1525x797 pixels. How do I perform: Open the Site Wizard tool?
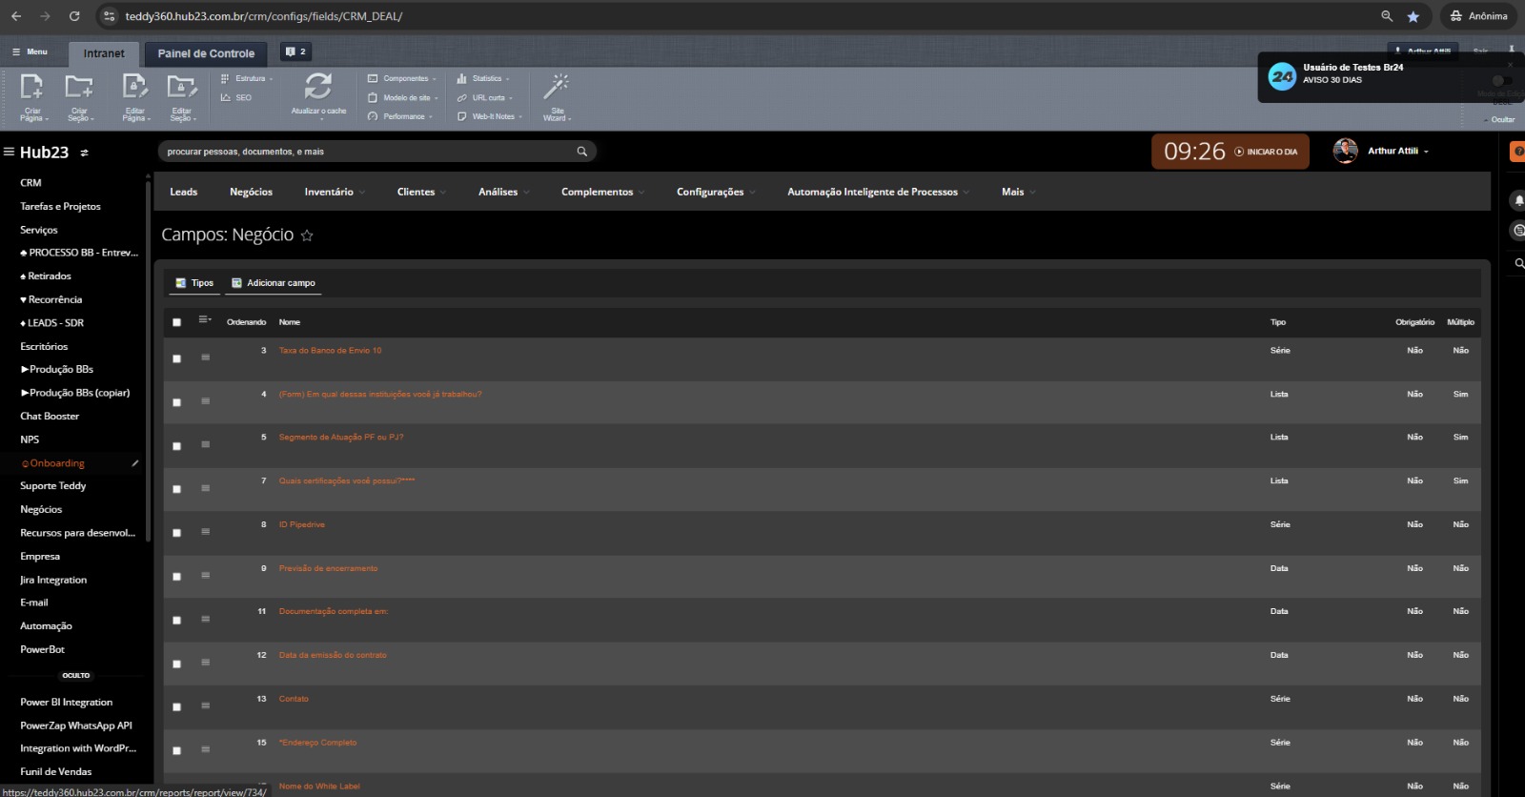[x=557, y=88]
